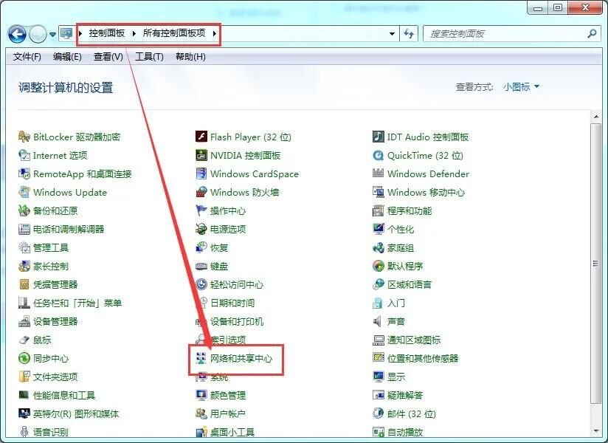Screen dimensions: 608x443
Task: Open the Windows CardSpace icon
Action: (201, 174)
